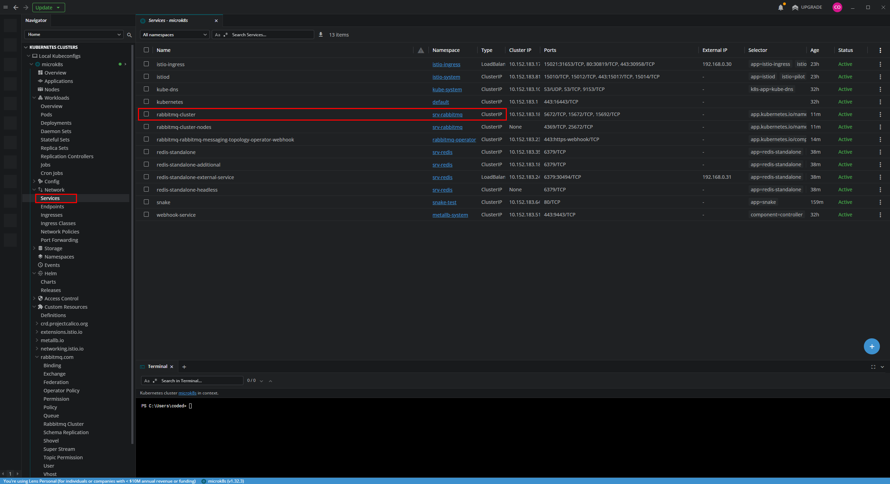
Task: Open Endpoints under Network
Action: [52, 207]
